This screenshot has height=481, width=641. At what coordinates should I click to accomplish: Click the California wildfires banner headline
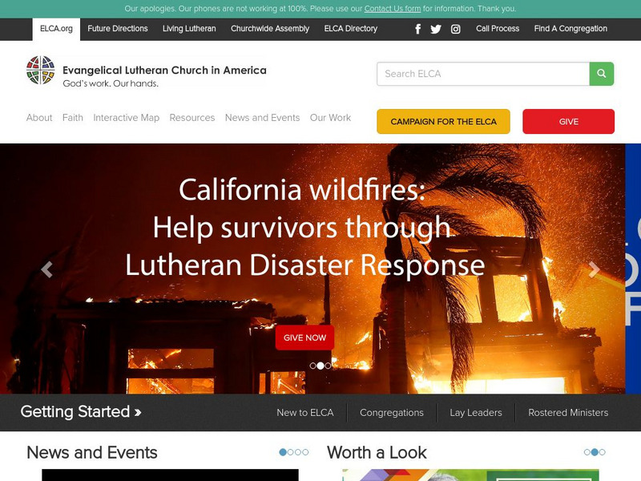[304, 228]
